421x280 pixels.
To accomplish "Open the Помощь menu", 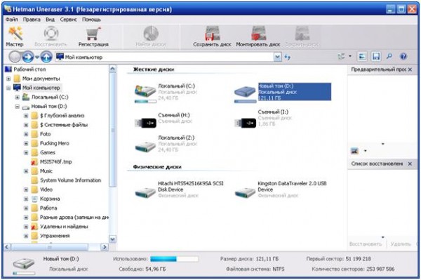I will [91, 20].
